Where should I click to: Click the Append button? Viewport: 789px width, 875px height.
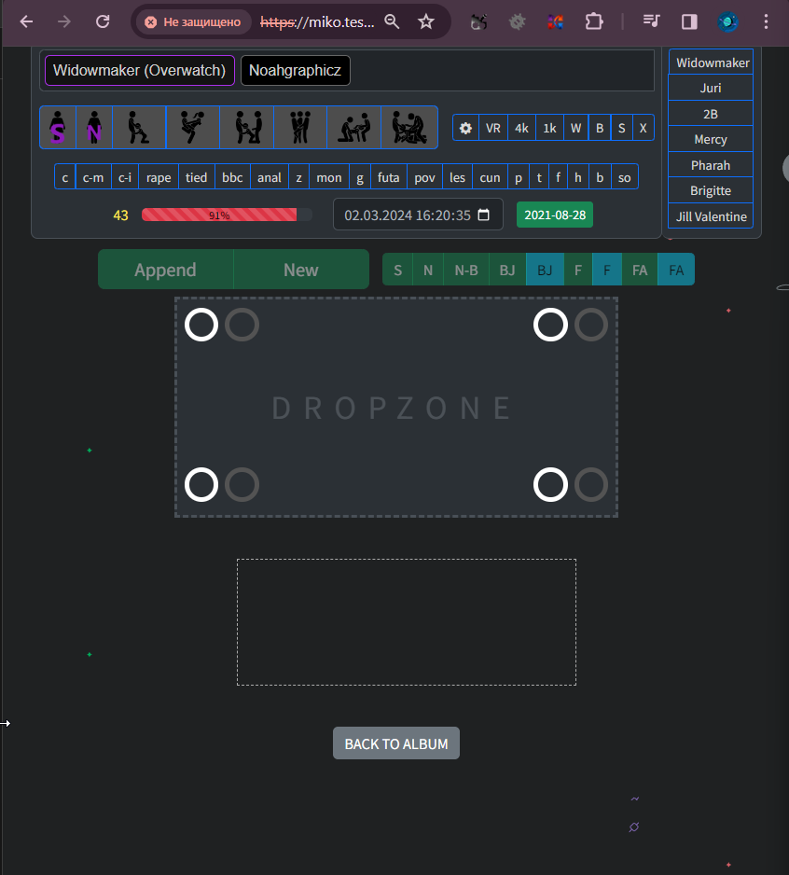click(x=166, y=270)
